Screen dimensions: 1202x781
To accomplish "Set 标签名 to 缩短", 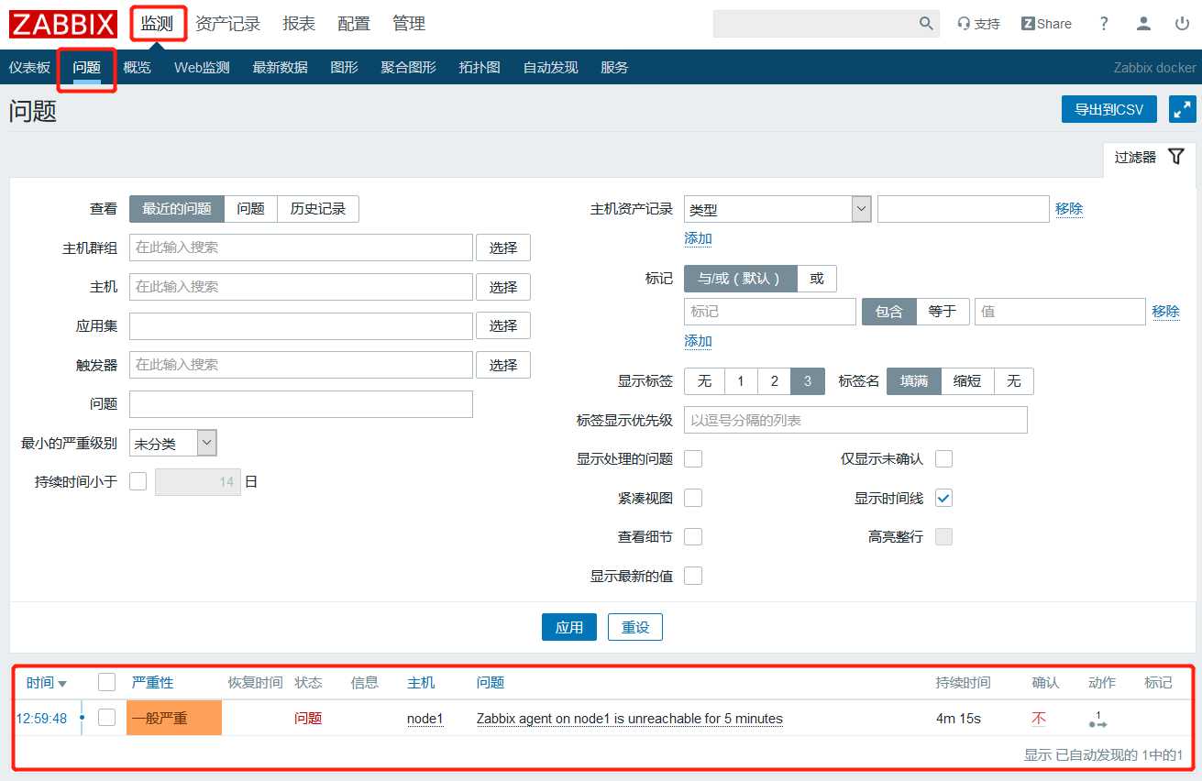I will tap(967, 381).
